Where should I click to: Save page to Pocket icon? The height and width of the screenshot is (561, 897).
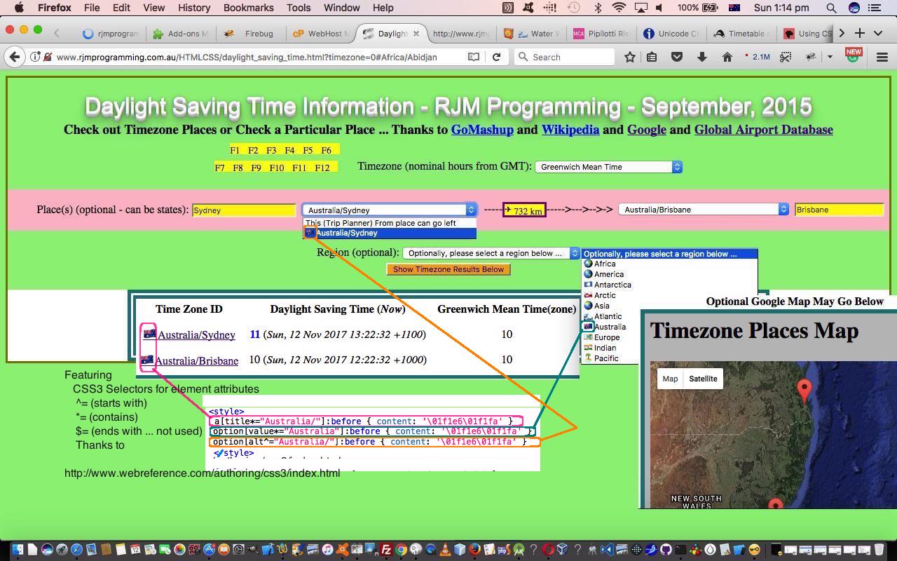click(x=676, y=57)
